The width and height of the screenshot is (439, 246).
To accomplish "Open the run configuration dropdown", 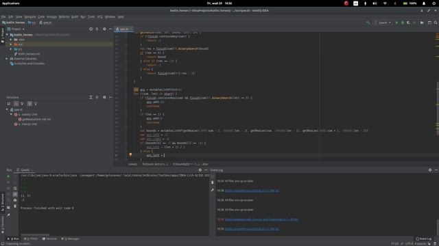I will 383,23.
